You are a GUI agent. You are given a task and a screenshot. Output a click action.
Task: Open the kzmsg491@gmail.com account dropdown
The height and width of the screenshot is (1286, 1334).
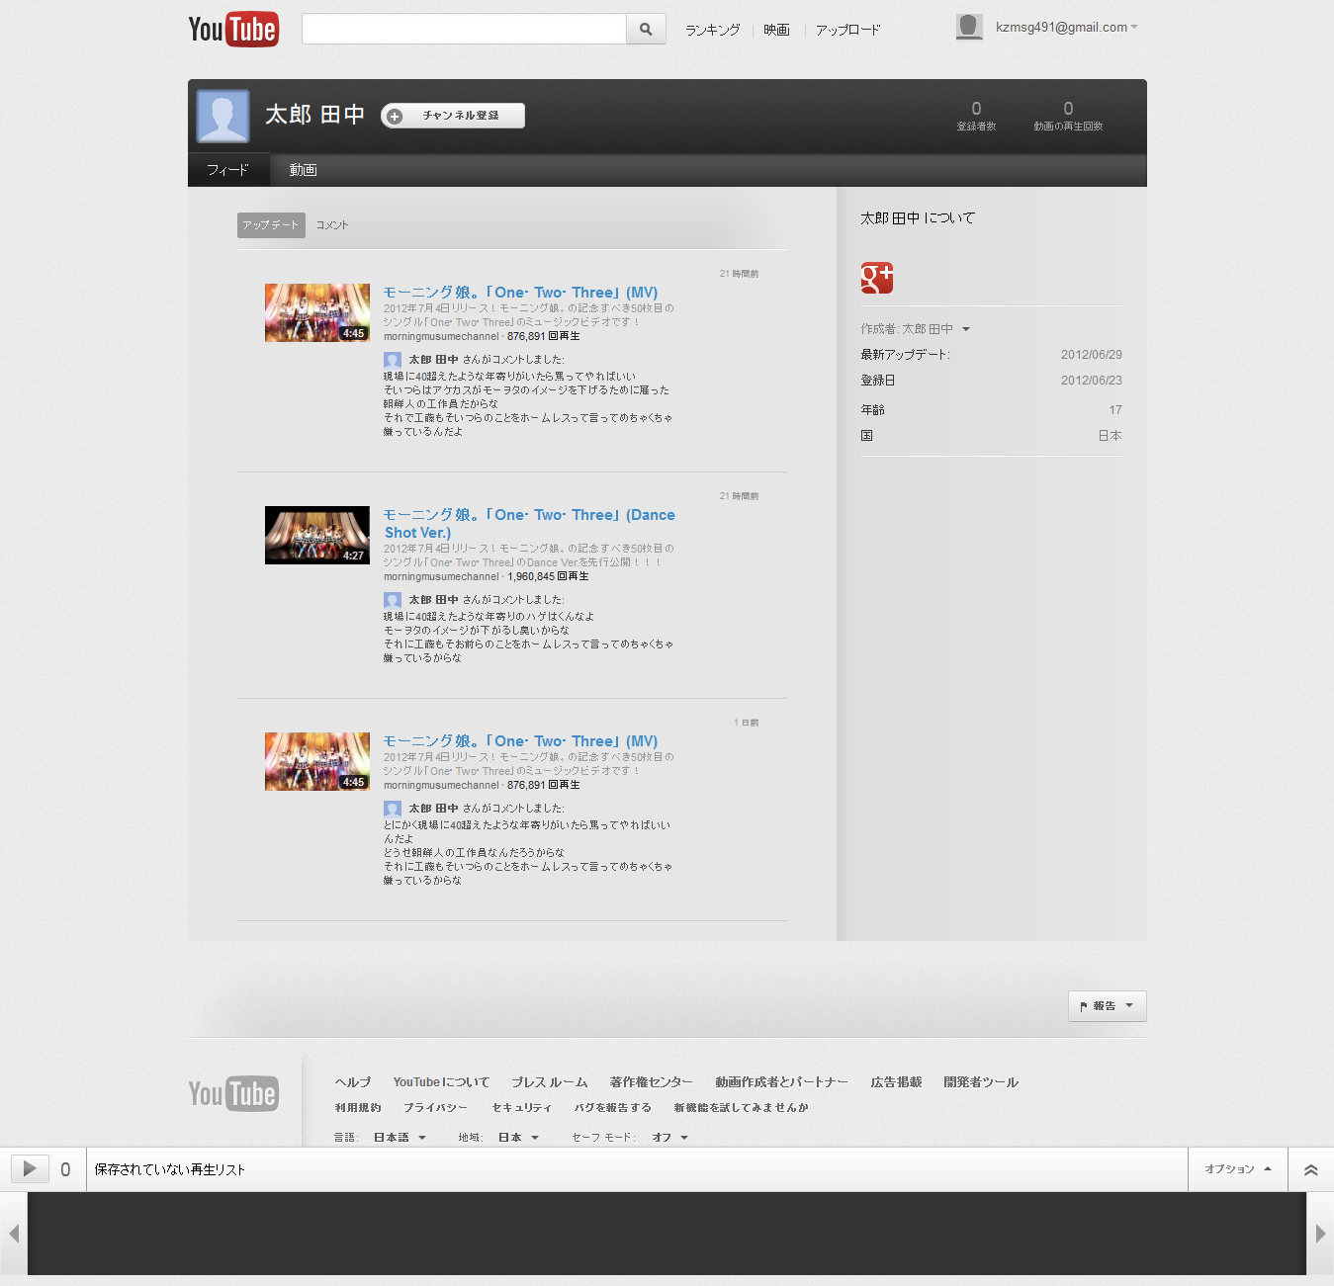[x=1066, y=28]
